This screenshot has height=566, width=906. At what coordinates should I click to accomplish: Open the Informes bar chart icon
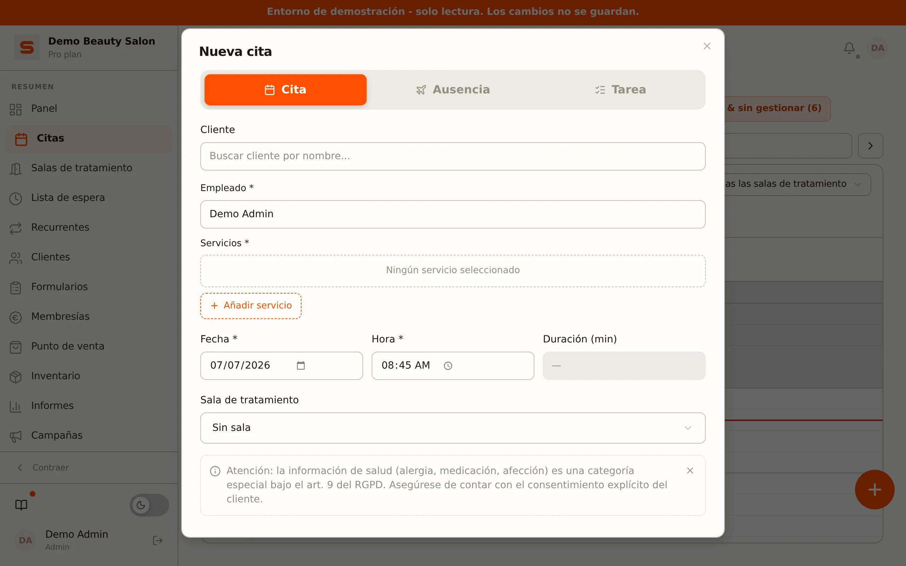coord(15,406)
